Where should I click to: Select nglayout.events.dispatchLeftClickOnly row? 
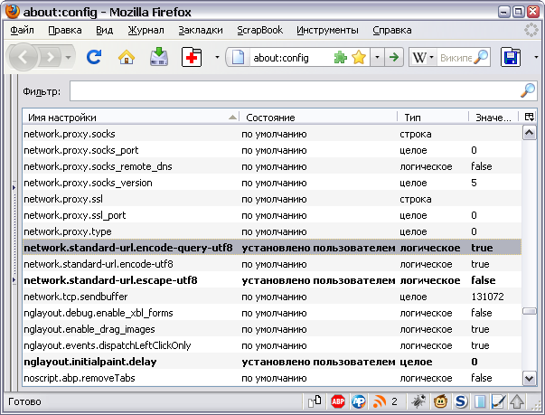pos(272,345)
